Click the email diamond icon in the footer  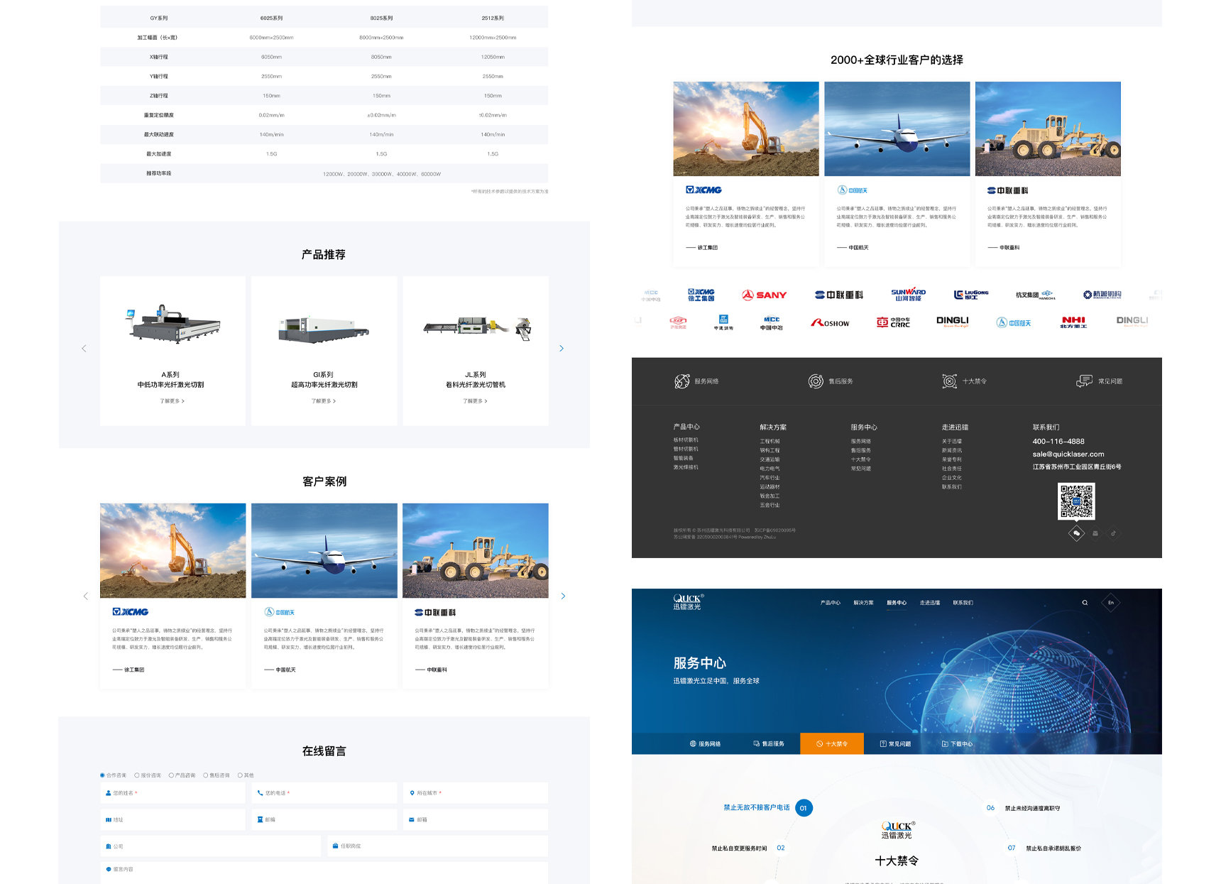coord(1095,533)
